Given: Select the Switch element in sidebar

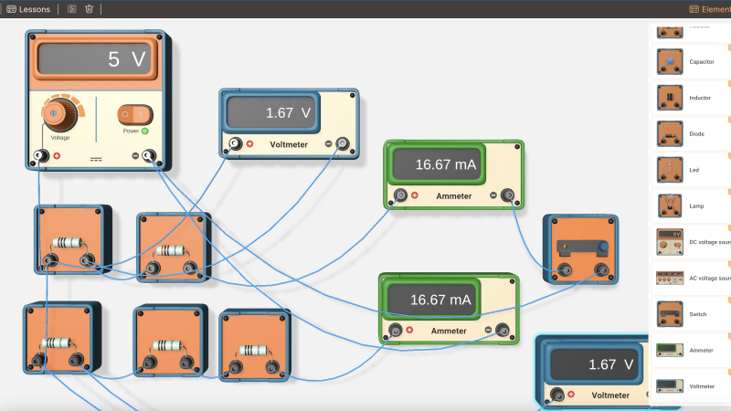Looking at the screenshot, I should 692,314.
